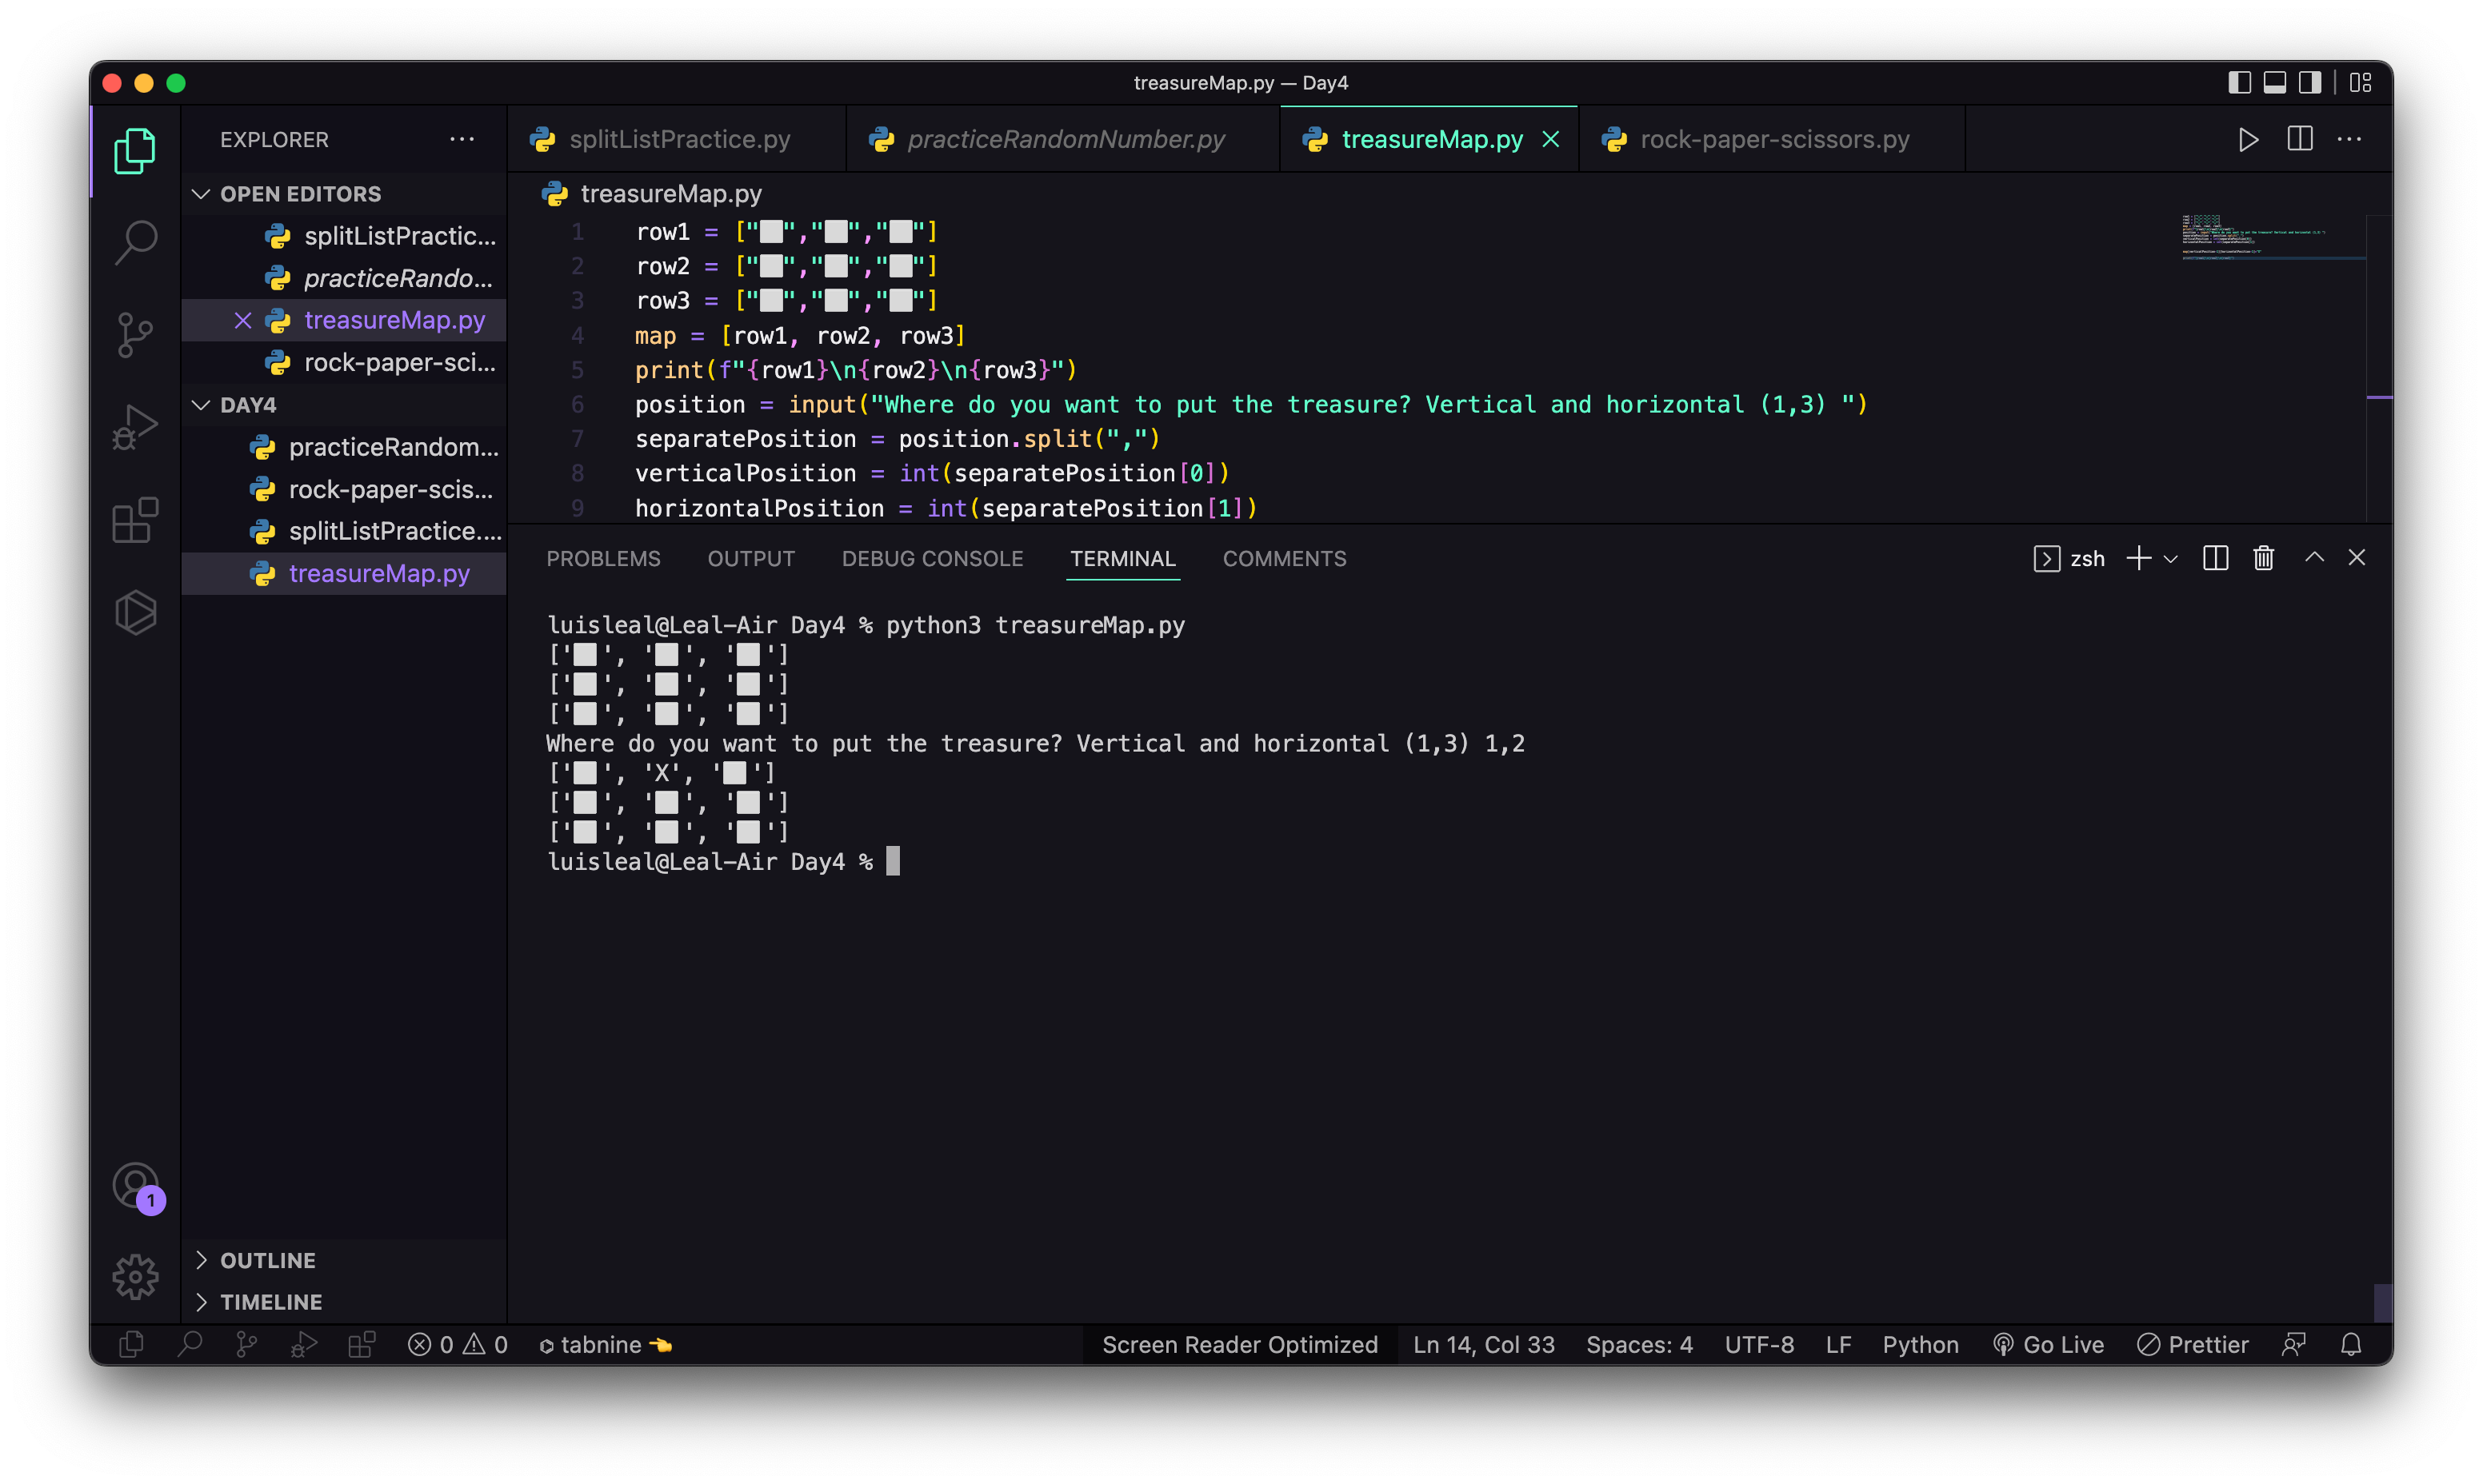Open the Run and Debug view
This screenshot has width=2483, height=1484.
pyautogui.click(x=135, y=426)
